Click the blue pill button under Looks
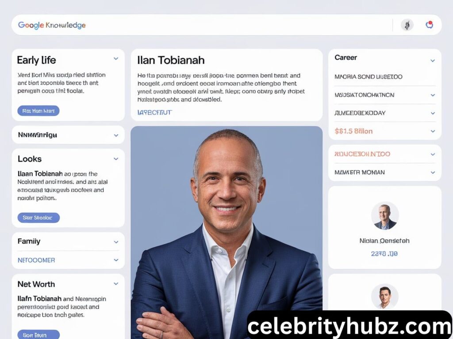This screenshot has width=453, height=339. click(38, 218)
